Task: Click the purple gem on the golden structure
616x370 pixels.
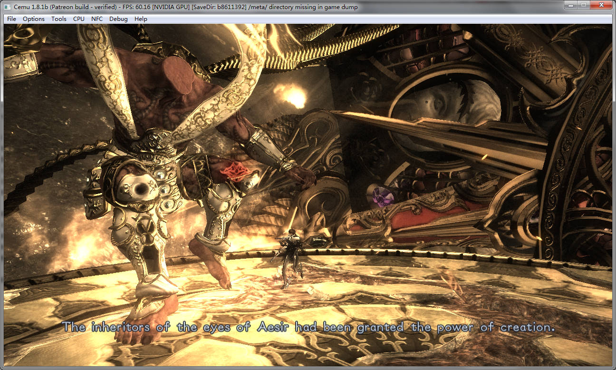Action: click(380, 196)
